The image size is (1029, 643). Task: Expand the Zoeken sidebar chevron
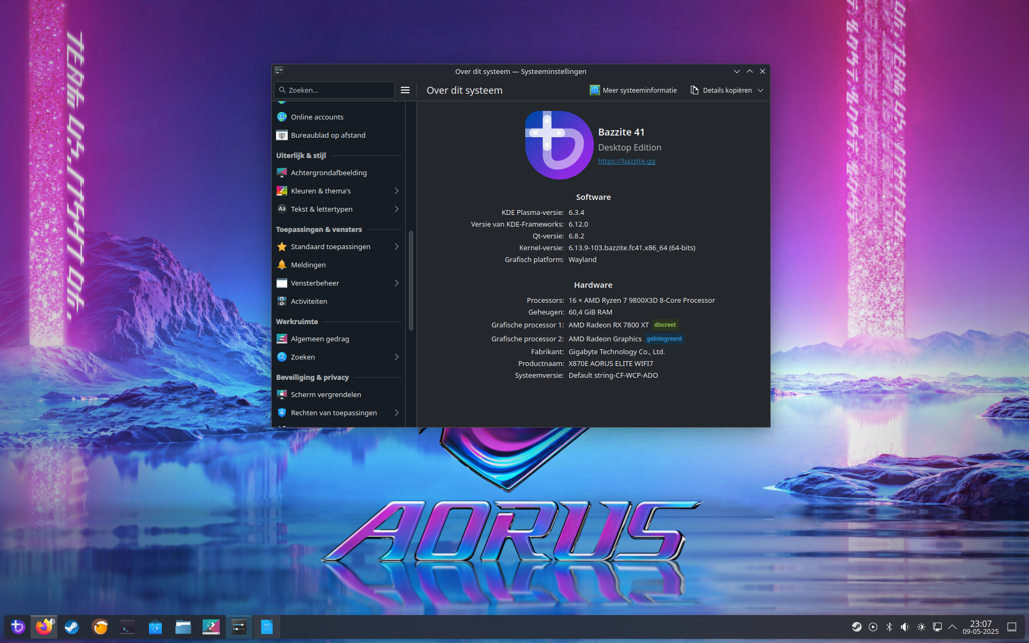[x=397, y=357]
